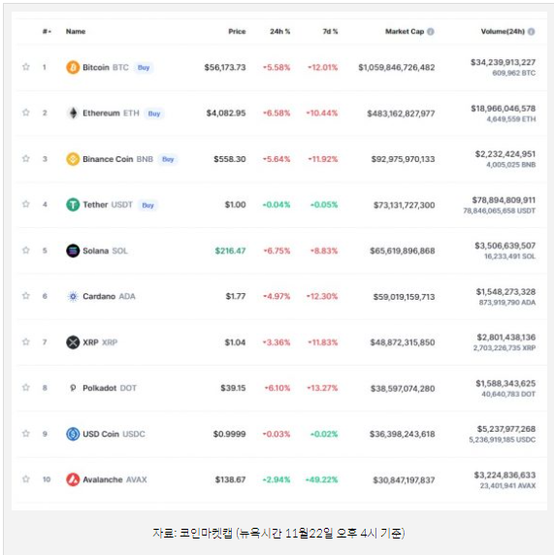Sort by the 7d % column header

(x=330, y=31)
